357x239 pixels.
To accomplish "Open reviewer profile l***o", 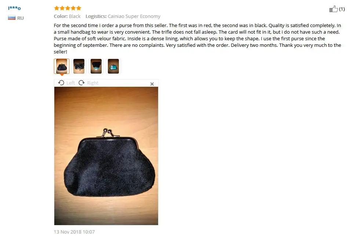I will 14,8.
